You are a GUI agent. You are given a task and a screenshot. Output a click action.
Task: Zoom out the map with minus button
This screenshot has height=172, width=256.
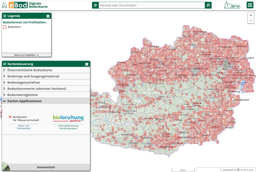pyautogui.click(x=251, y=20)
